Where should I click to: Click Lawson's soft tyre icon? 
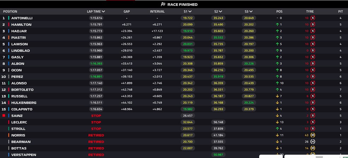coord(313,44)
